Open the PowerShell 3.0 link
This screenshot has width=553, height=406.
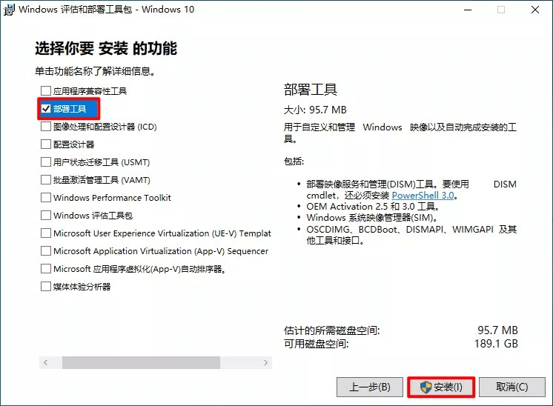click(x=423, y=196)
